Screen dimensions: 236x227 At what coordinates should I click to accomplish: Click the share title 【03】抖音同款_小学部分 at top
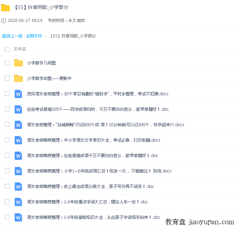41,7
